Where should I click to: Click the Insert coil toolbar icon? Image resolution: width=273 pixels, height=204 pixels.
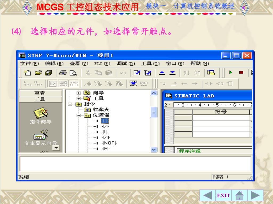click(220, 84)
